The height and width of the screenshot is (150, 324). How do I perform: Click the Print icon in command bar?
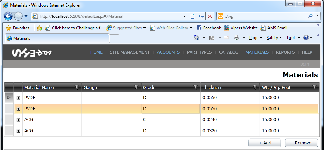coord(236,38)
